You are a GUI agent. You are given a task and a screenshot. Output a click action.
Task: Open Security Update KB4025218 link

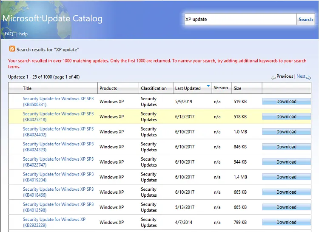[x=58, y=116]
